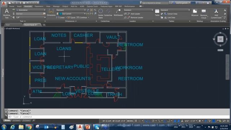Switch to the Insert ribbon tab

click(x=19, y=6)
